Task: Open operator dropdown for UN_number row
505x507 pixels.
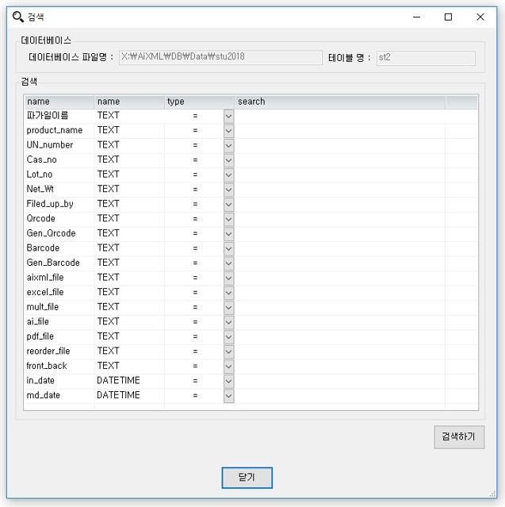Action: tap(228, 145)
